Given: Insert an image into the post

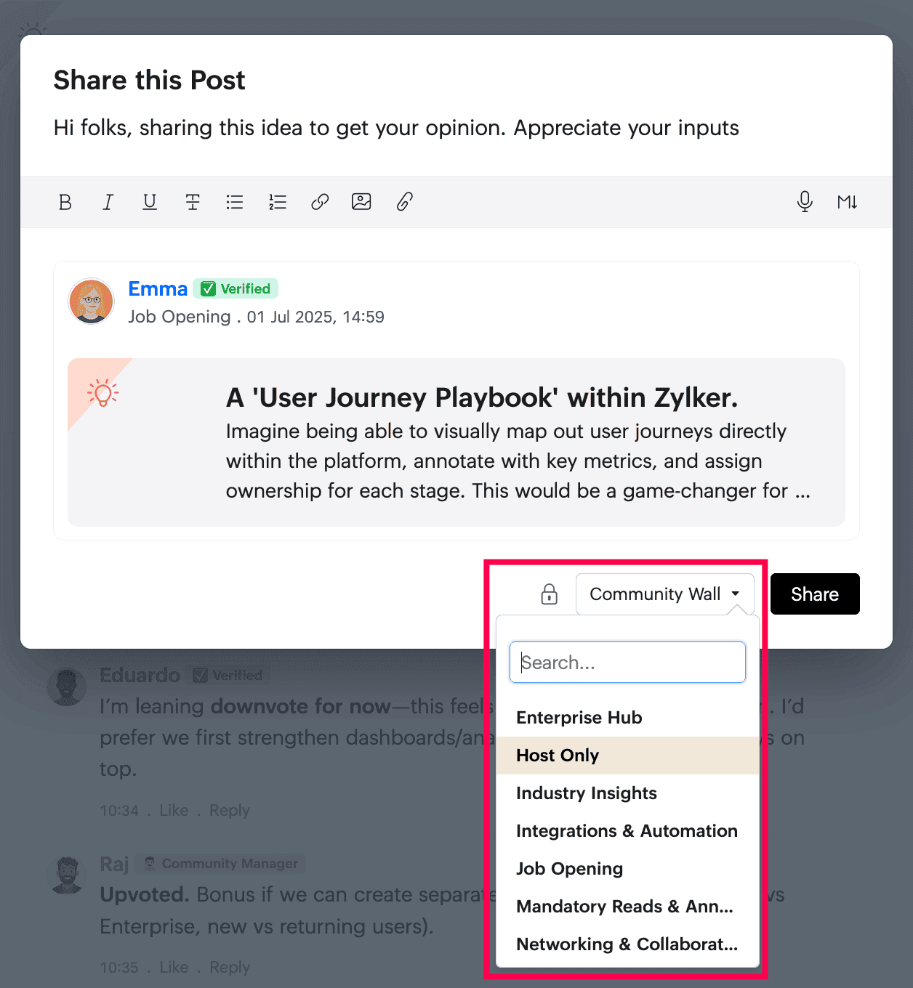Looking at the screenshot, I should click(x=361, y=202).
